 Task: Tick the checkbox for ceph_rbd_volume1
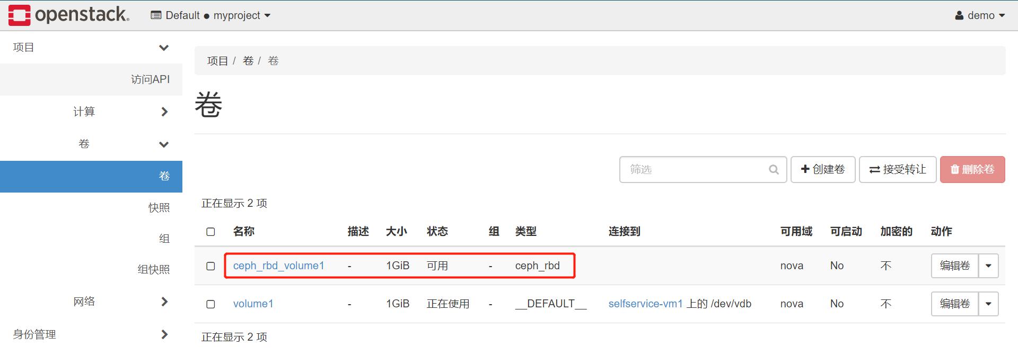210,266
